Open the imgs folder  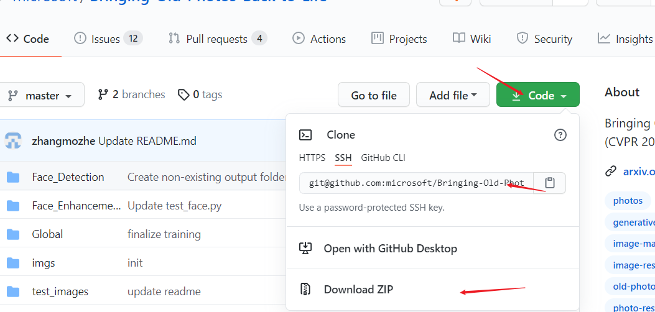tap(44, 263)
